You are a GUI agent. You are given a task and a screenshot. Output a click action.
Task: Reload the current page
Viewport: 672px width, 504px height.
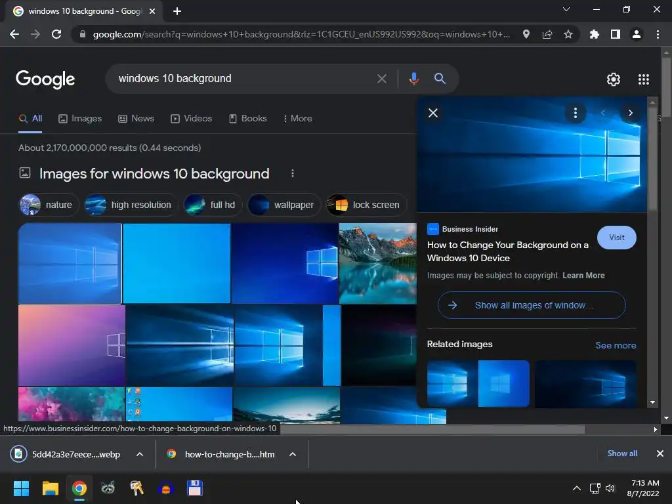[x=56, y=34]
